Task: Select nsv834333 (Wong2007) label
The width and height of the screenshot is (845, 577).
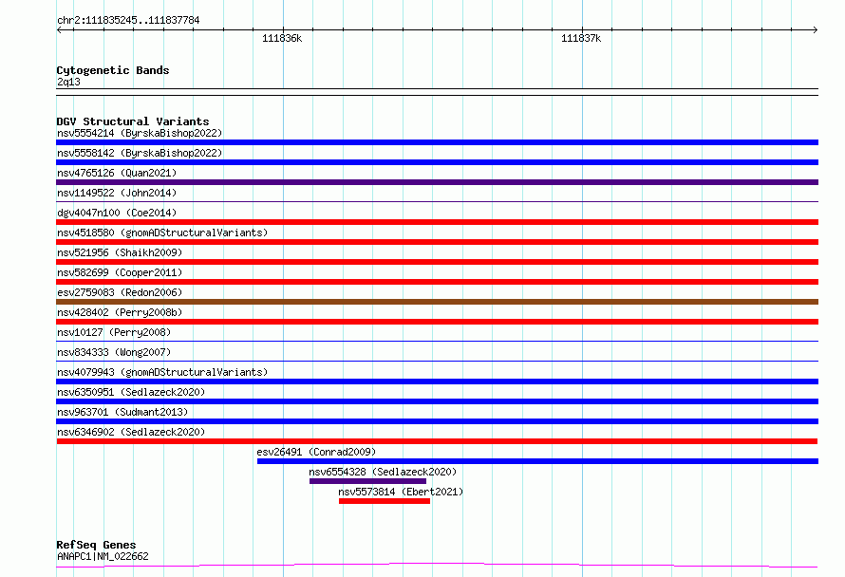Action: [114, 352]
